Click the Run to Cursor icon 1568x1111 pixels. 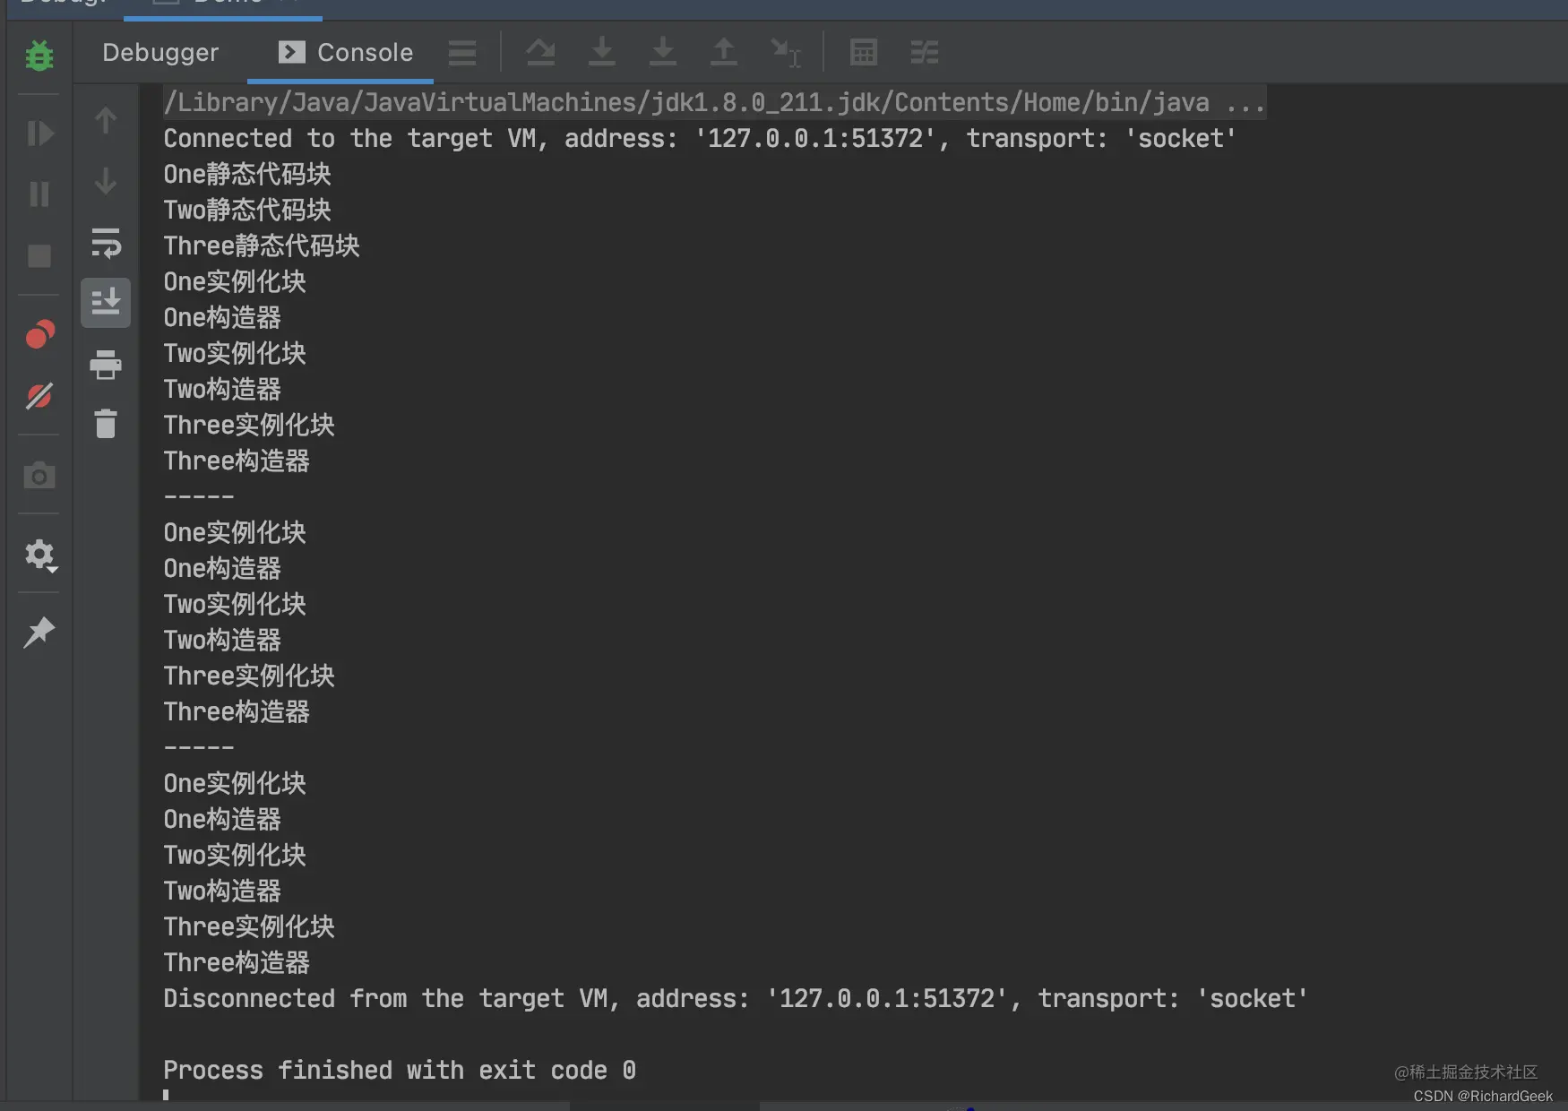[x=786, y=53]
